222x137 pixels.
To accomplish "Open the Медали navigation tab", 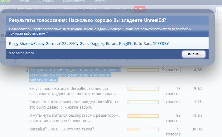I will (100, 1).
